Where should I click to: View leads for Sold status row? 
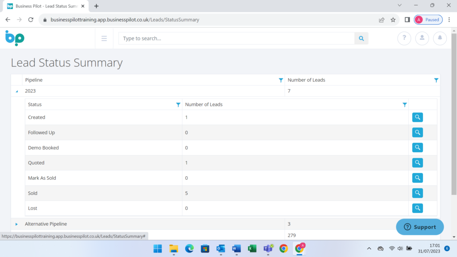(417, 193)
